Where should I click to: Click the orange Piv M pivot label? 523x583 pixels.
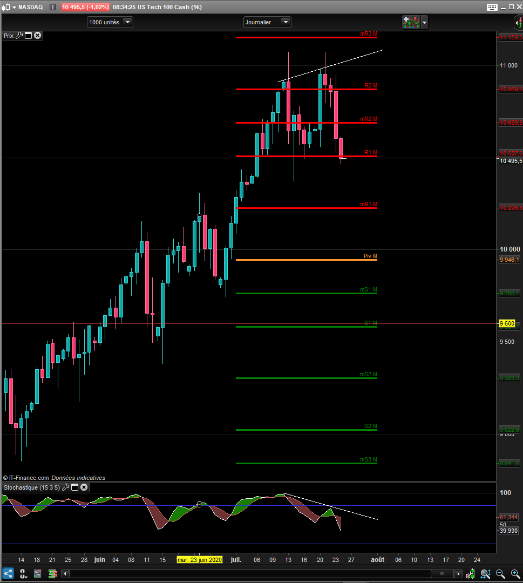[370, 256]
